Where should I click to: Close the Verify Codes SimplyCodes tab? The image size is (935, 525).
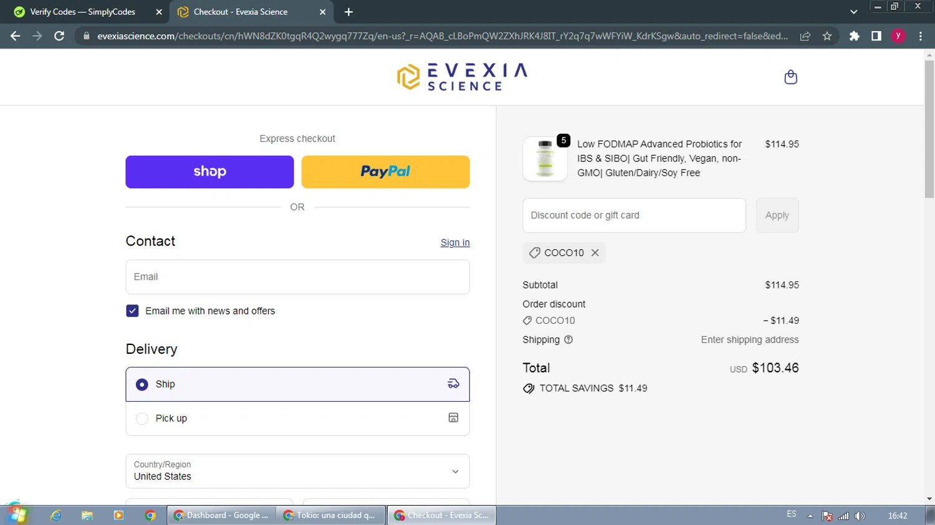(x=159, y=12)
